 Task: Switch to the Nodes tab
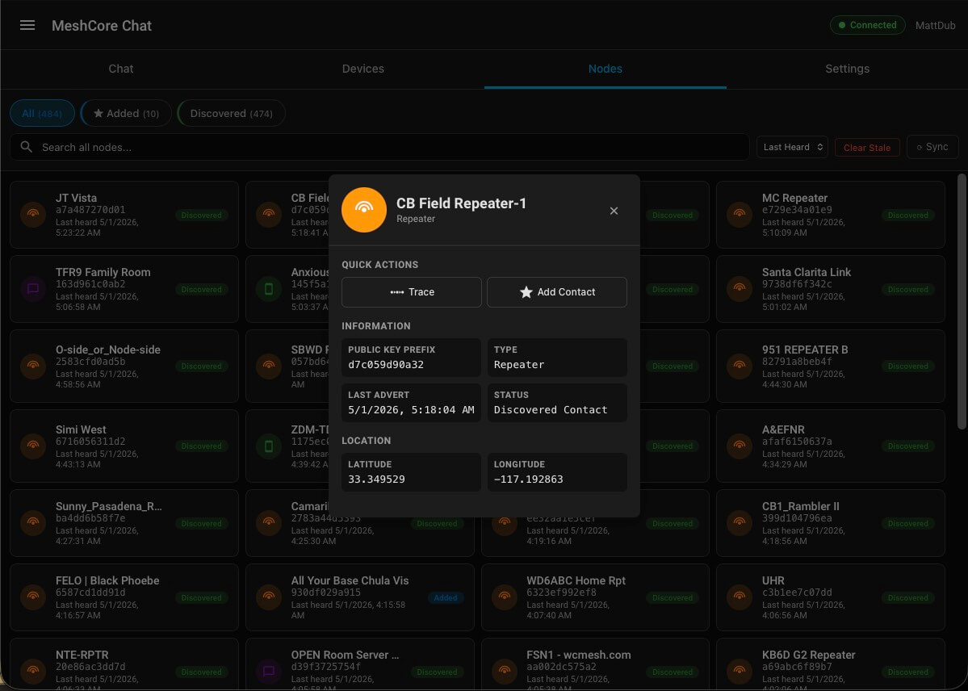click(605, 69)
